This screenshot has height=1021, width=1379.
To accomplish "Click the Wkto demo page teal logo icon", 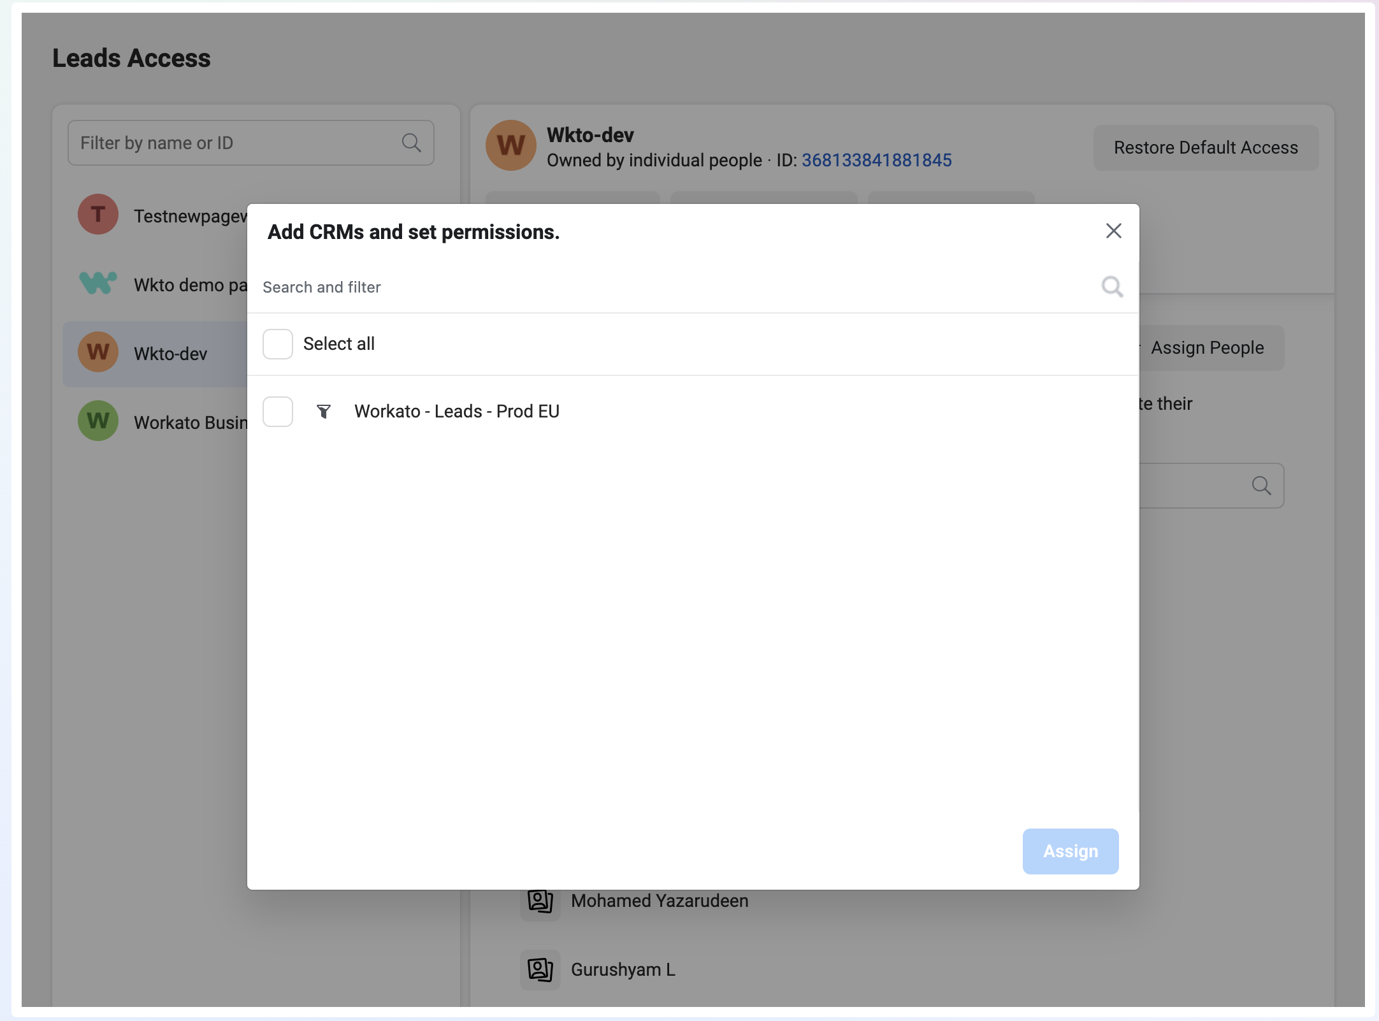I will click(97, 283).
